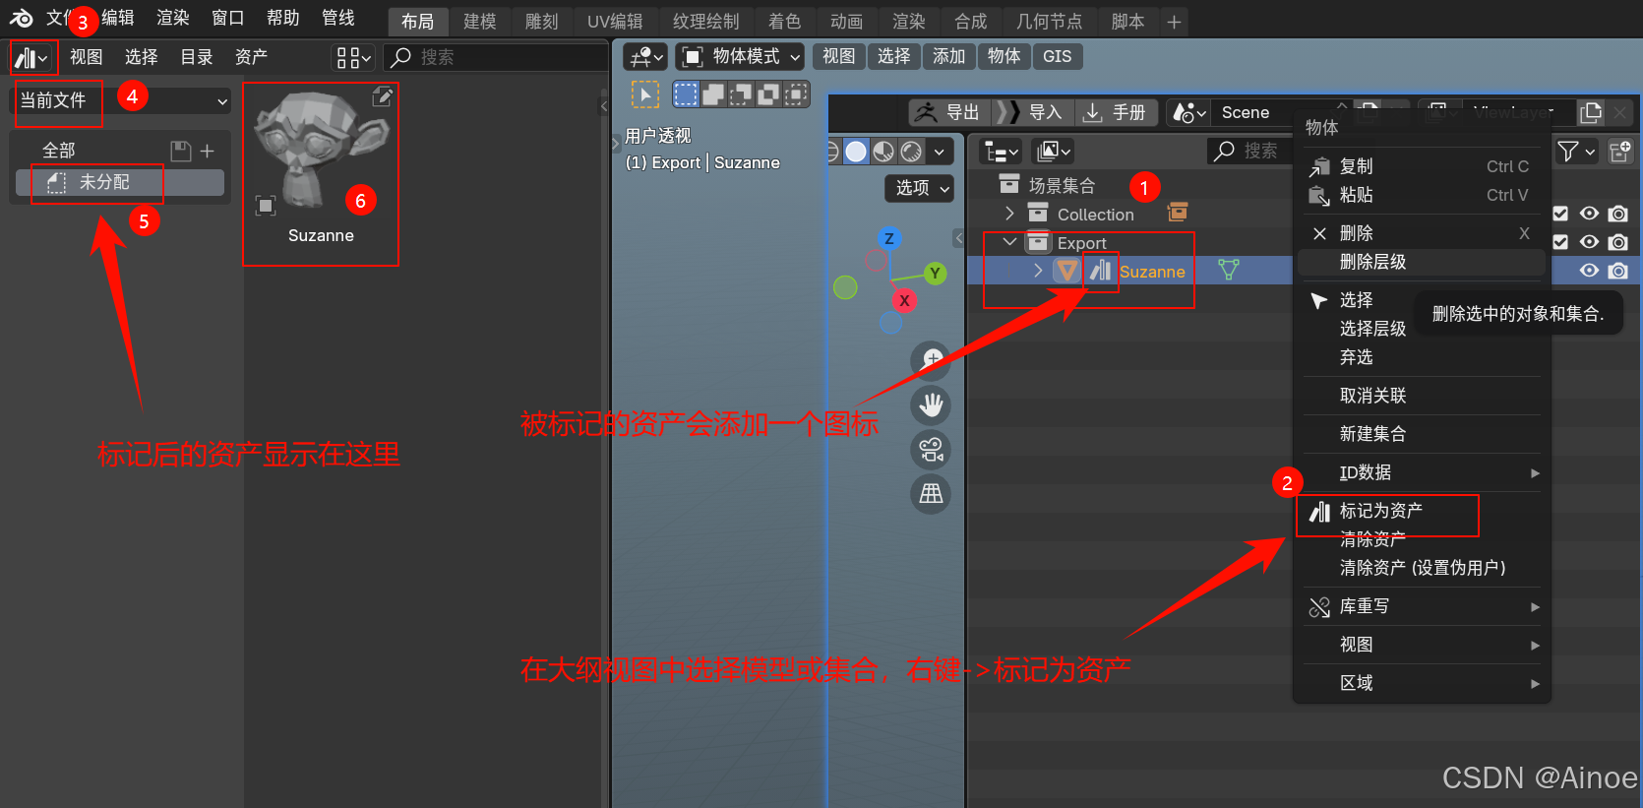Switch to the 建模 workspace tab
The width and height of the screenshot is (1643, 808).
point(480,21)
